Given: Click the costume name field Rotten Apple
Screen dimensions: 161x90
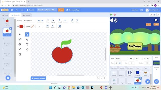Looking at the screenshot, I should coord(29,21).
